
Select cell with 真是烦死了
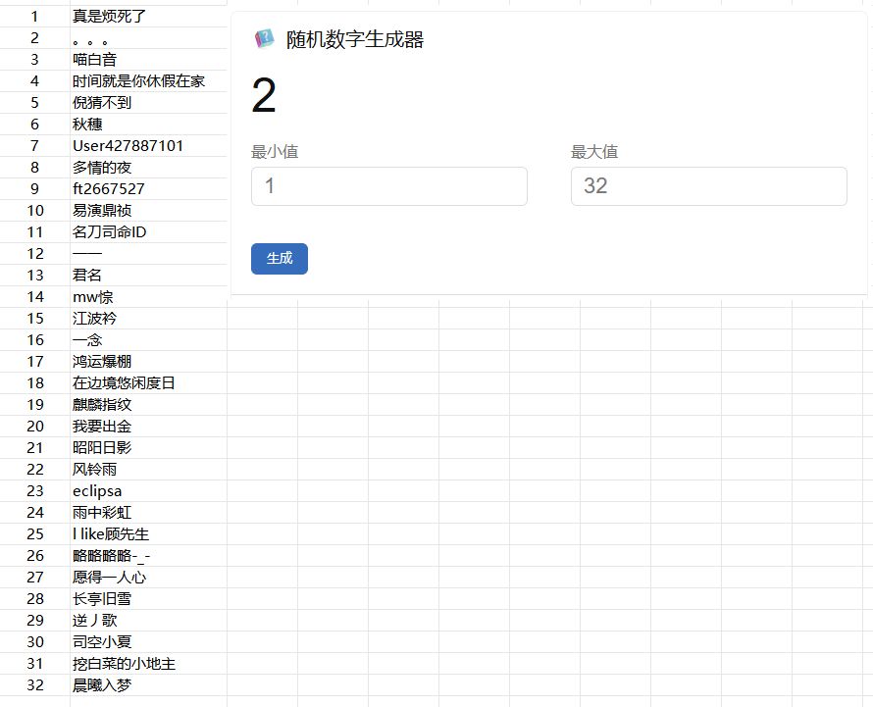click(x=149, y=16)
